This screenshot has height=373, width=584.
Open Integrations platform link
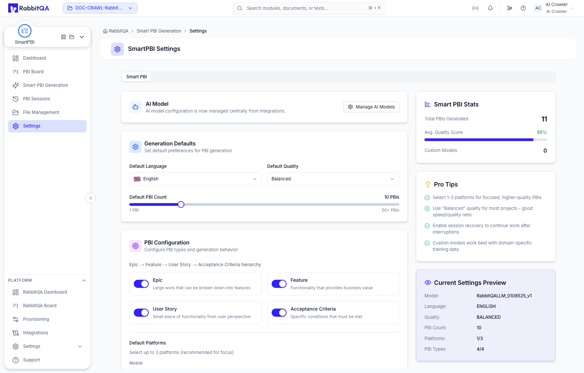coord(48,333)
